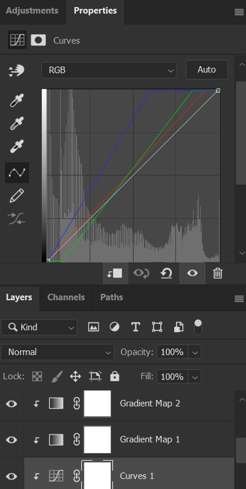Switch to the Channels tab
Image resolution: width=246 pixels, height=489 pixels.
[x=66, y=297]
